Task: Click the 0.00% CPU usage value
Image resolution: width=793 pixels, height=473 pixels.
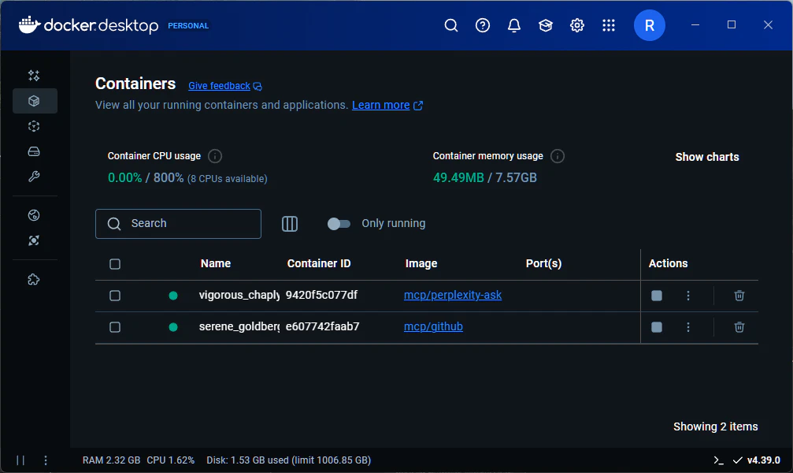Action: tap(124, 177)
